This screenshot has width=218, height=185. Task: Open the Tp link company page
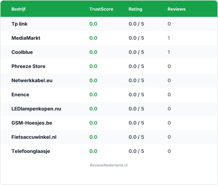point(19,24)
